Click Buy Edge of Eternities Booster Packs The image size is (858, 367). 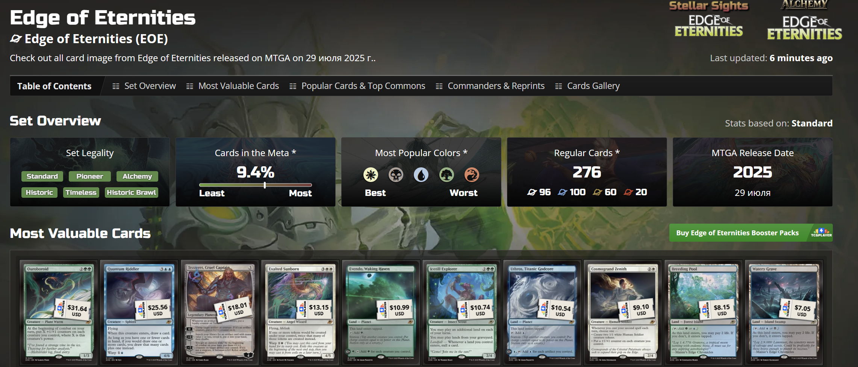coord(737,233)
